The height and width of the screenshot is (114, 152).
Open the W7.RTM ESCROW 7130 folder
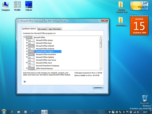click(x=122, y=7)
